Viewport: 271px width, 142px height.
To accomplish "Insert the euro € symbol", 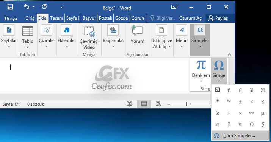I will (229, 90).
